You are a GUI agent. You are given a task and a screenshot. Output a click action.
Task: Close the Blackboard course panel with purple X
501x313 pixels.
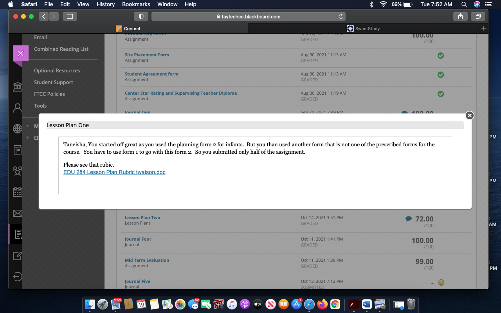pyautogui.click(x=21, y=54)
